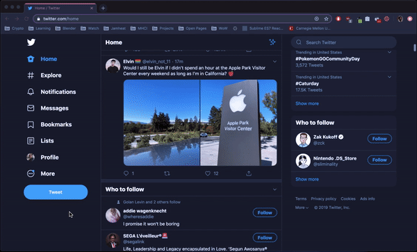Follow Nintendo .DS_Store
Image resolution: width=417 pixels, height=252 pixels.
[x=379, y=160]
